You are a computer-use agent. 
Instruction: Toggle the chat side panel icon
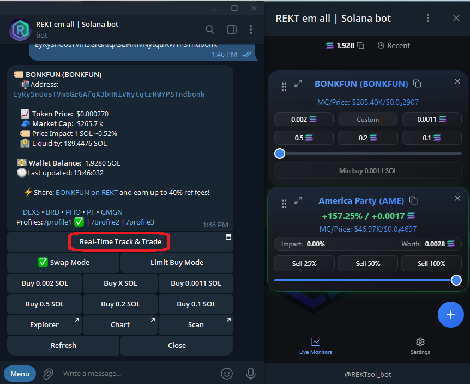tap(231, 29)
